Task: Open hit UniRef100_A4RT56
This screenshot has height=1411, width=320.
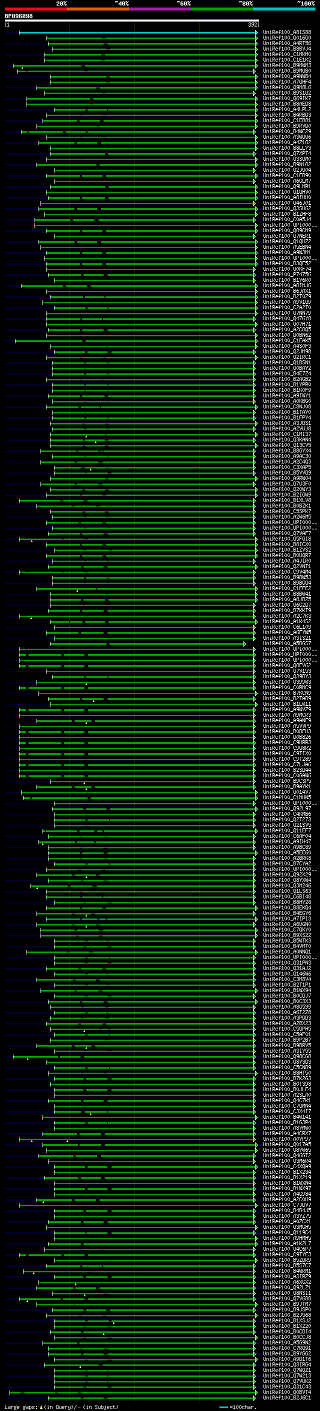Action: (x=287, y=43)
